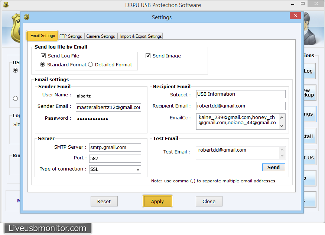The image size is (325, 235).
Task: Open the Import & Export Settings tab
Action: point(141,36)
